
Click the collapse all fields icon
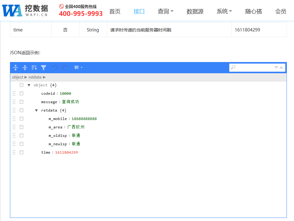coord(25,67)
